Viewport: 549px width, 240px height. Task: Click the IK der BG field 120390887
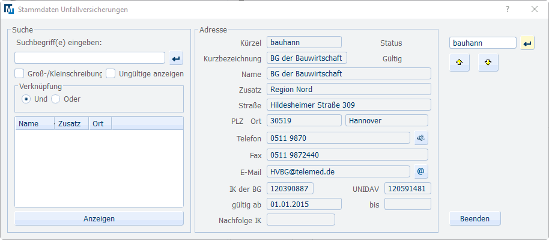coord(290,188)
